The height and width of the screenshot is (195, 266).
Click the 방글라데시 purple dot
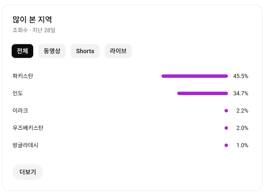point(226,145)
